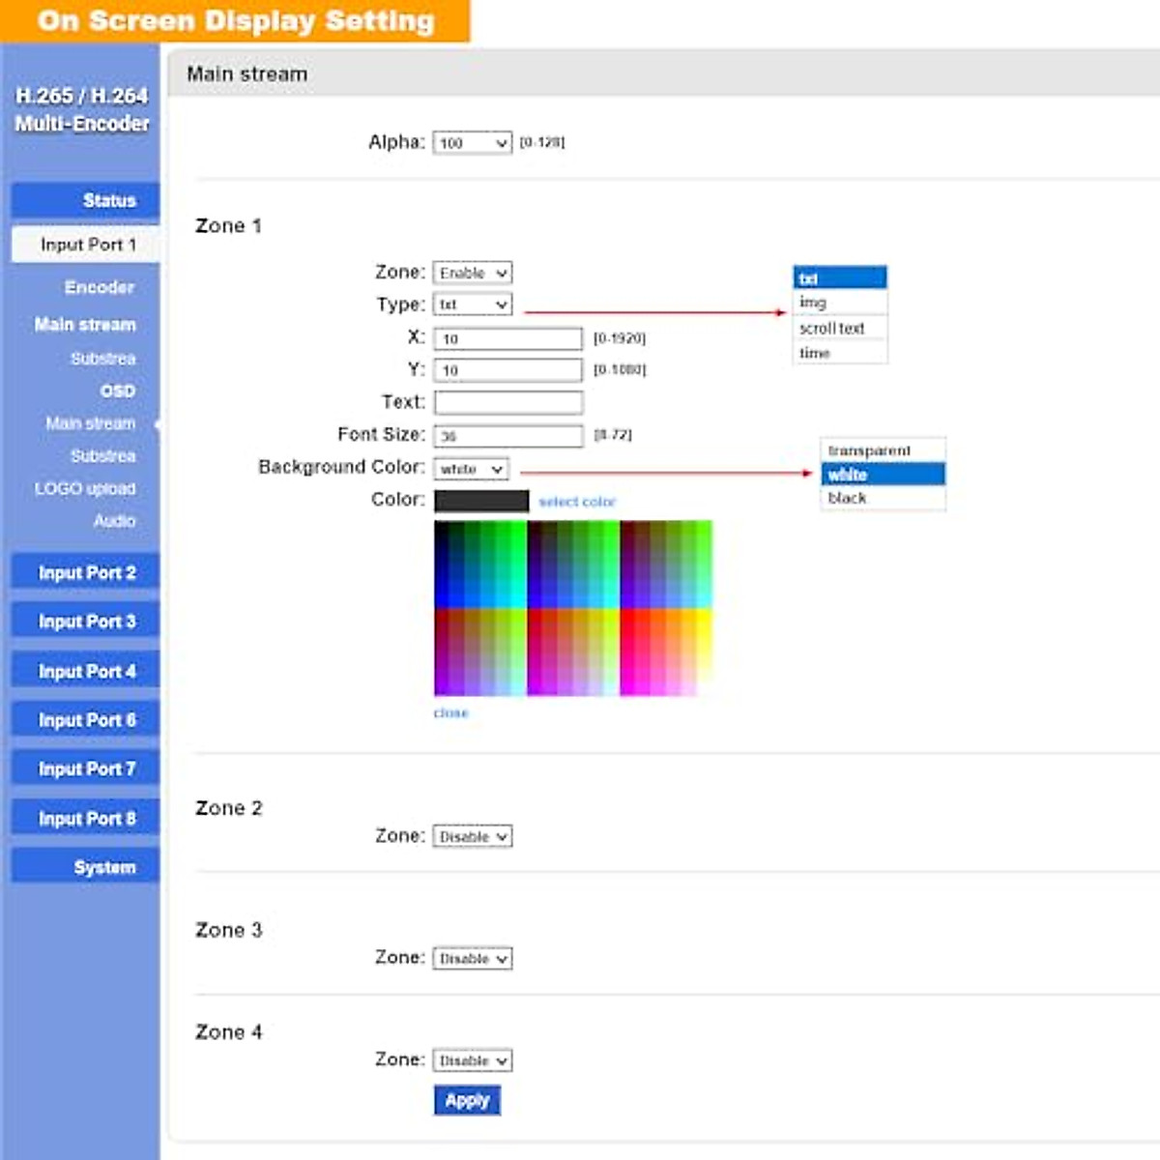Go to LOGO upload in sidebar

coord(85,489)
